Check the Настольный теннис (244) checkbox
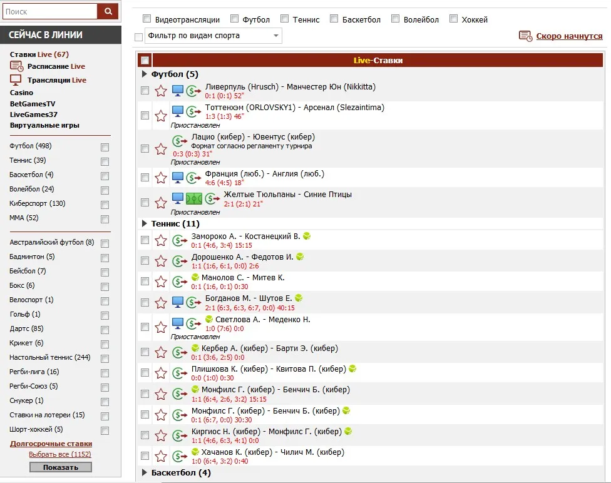Image resolution: width=611 pixels, height=483 pixels. point(105,358)
